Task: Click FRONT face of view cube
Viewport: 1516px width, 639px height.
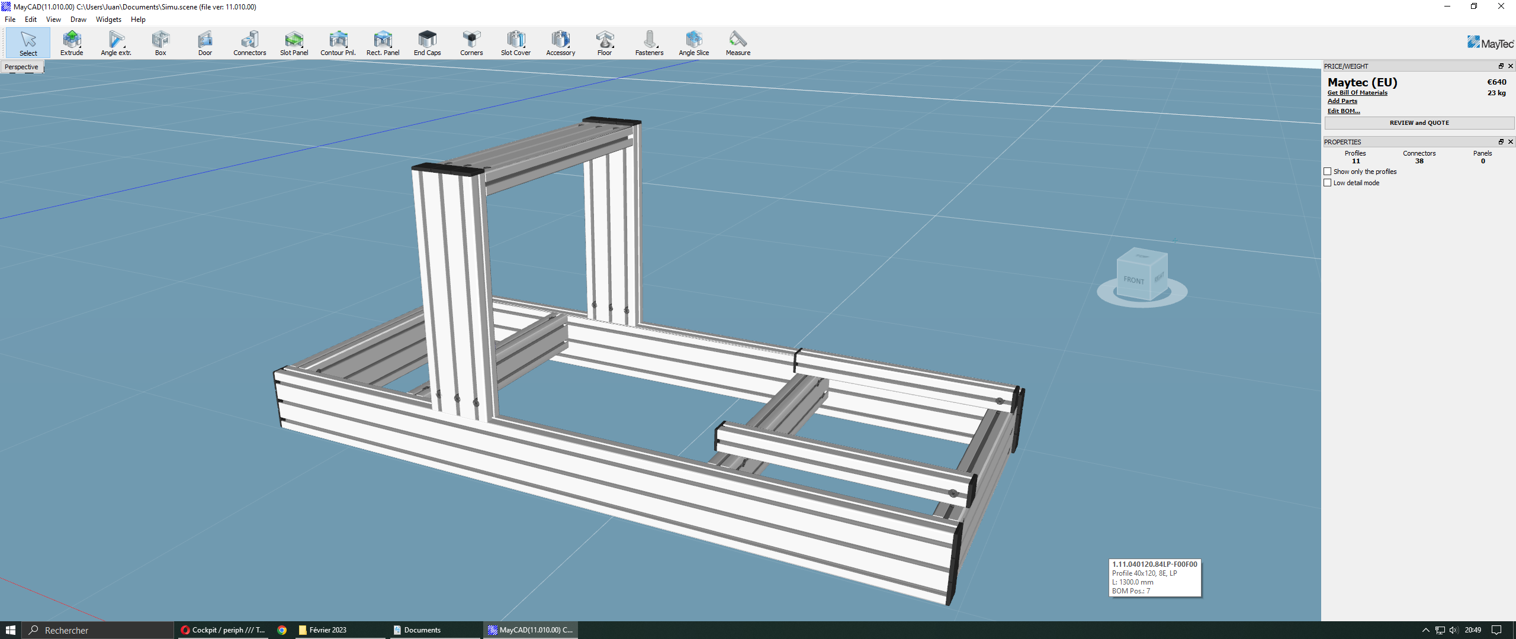Action: coord(1133,280)
